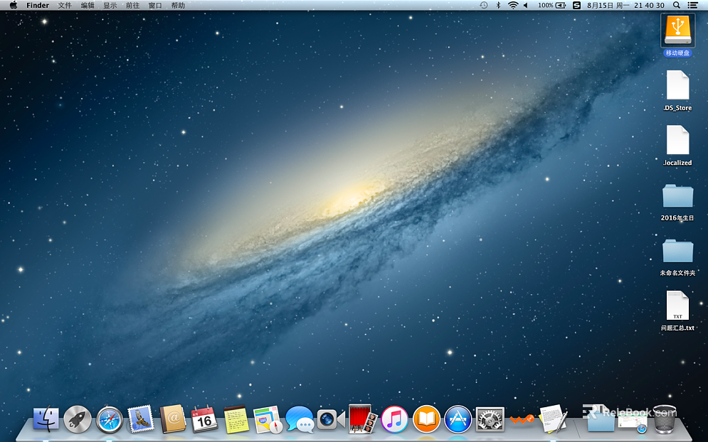Viewport: 708px width, 442px height.
Task: Launch the orange W app in dock
Action: pyautogui.click(x=522, y=420)
